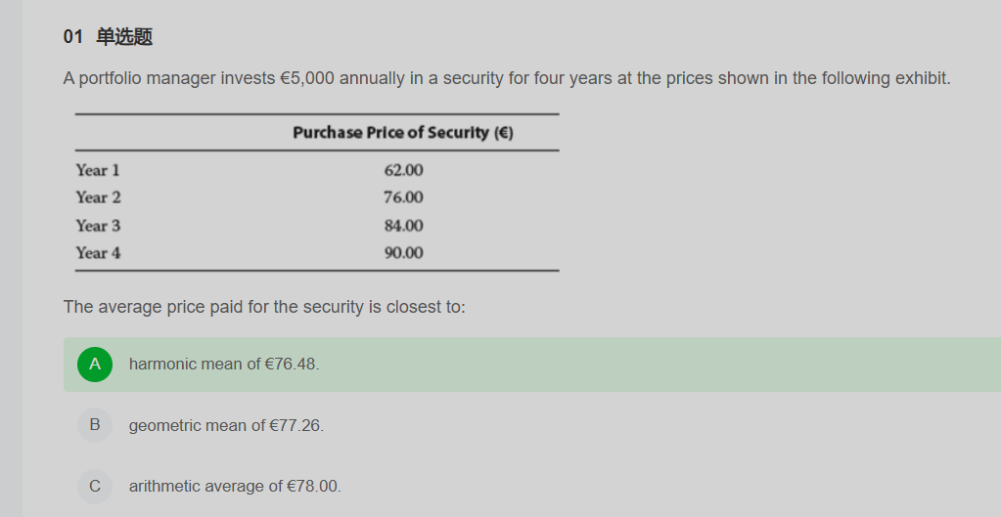
Task: Click the 'A portfolio manager invests' question sentence
Action: tap(507, 78)
